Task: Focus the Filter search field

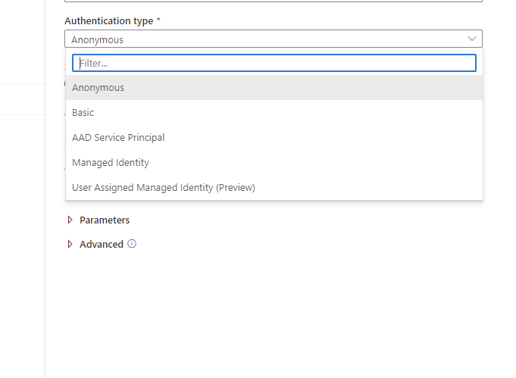Action: [274, 63]
